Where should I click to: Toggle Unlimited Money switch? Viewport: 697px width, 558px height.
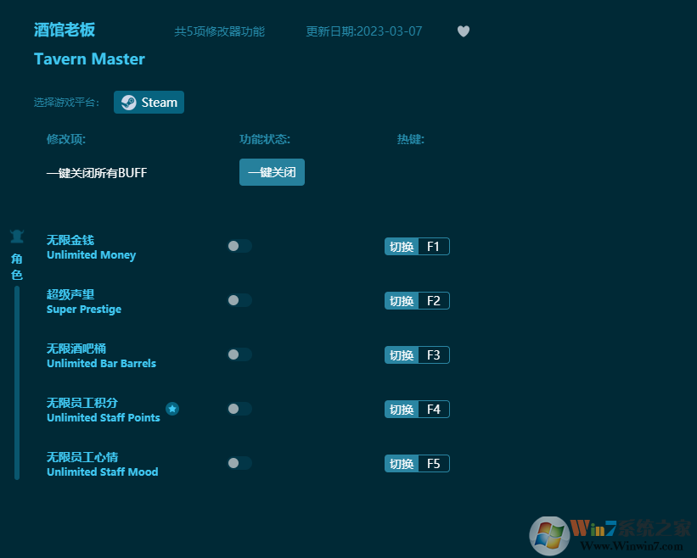coord(239,246)
